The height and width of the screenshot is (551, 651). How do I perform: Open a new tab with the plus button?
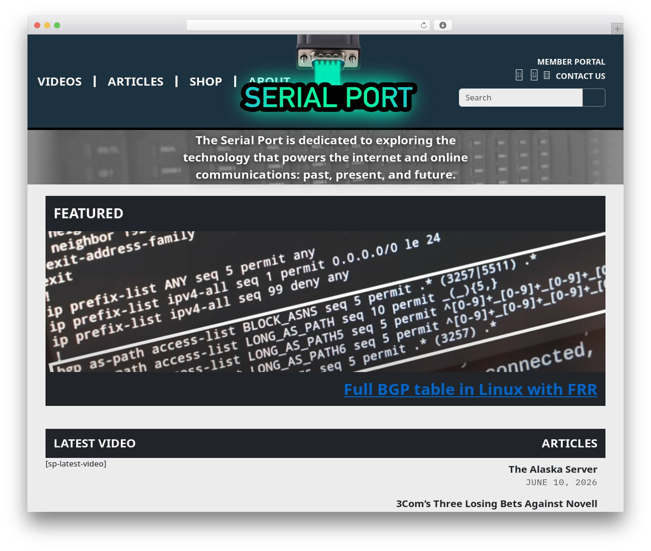[617, 29]
